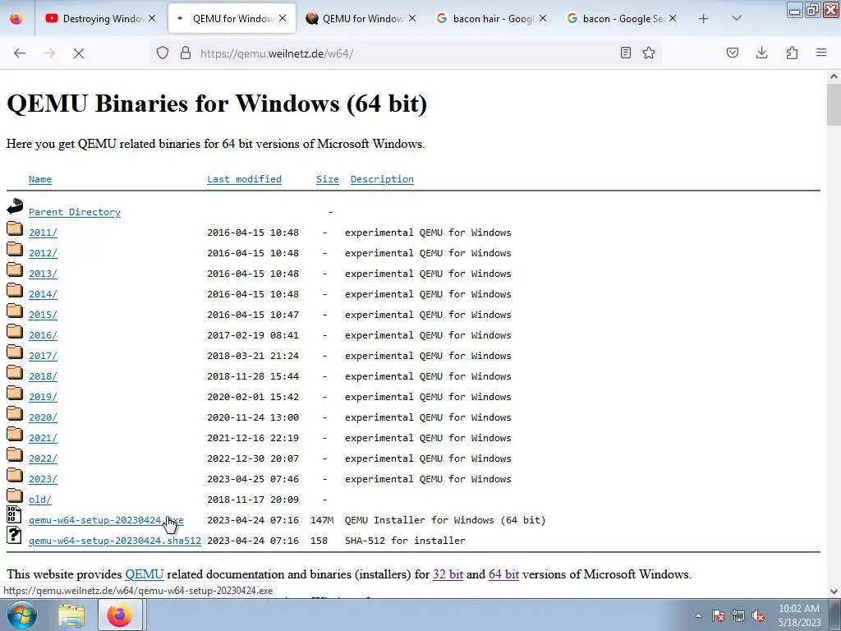Select the active QEMU for Windows tab
The image size is (841, 631).
coord(232,18)
